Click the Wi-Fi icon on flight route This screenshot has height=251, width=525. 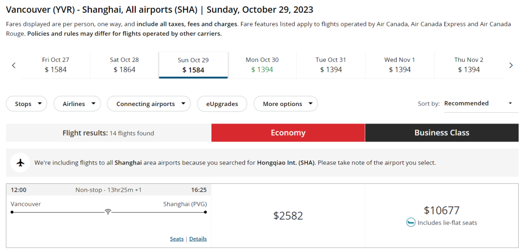[x=108, y=212]
